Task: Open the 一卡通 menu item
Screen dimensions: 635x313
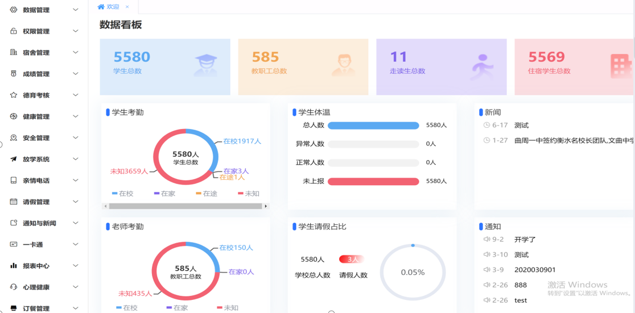Action: pyautogui.click(x=44, y=245)
